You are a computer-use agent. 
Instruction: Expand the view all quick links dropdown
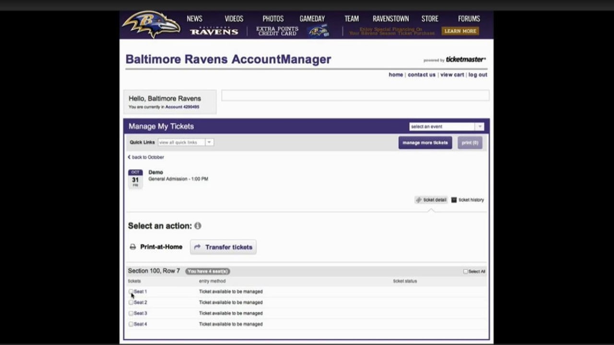pyautogui.click(x=186, y=142)
